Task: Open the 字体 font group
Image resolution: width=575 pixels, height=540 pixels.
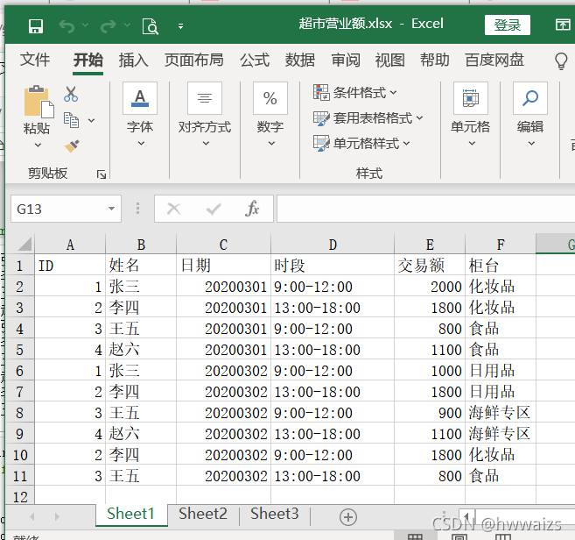Action: click(x=140, y=114)
